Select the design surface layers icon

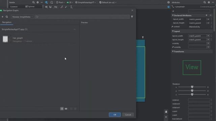coord(46,2)
